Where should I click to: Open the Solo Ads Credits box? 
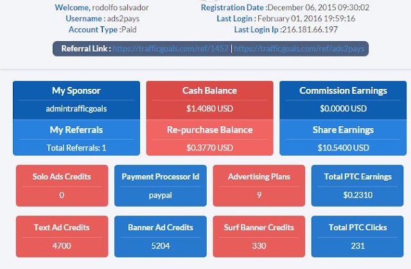(62, 186)
